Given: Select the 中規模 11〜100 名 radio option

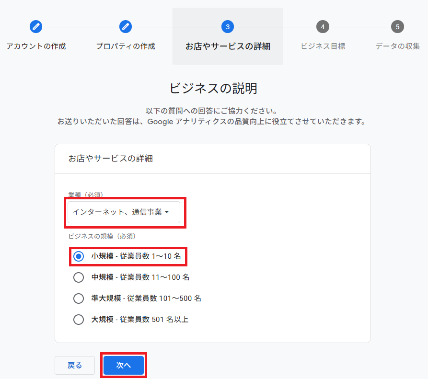Looking at the screenshot, I should [x=79, y=277].
